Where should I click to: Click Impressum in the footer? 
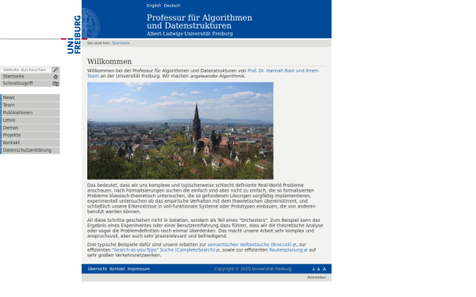(x=139, y=268)
